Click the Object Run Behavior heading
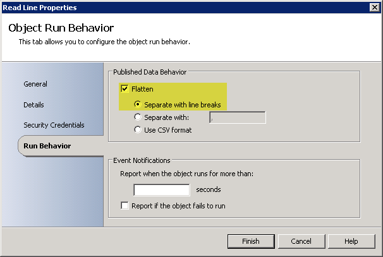The height and width of the screenshot is (257, 383). 61,28
